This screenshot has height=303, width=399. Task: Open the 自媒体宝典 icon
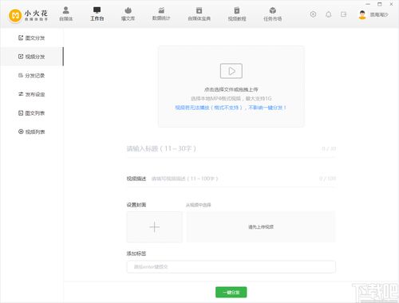[x=199, y=10]
